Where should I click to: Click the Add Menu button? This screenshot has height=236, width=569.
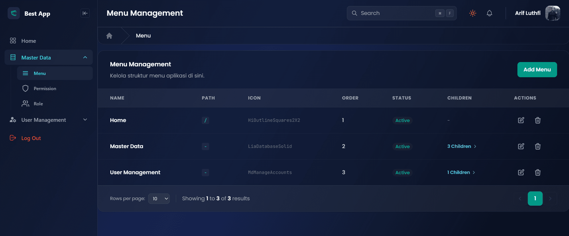[x=537, y=70]
